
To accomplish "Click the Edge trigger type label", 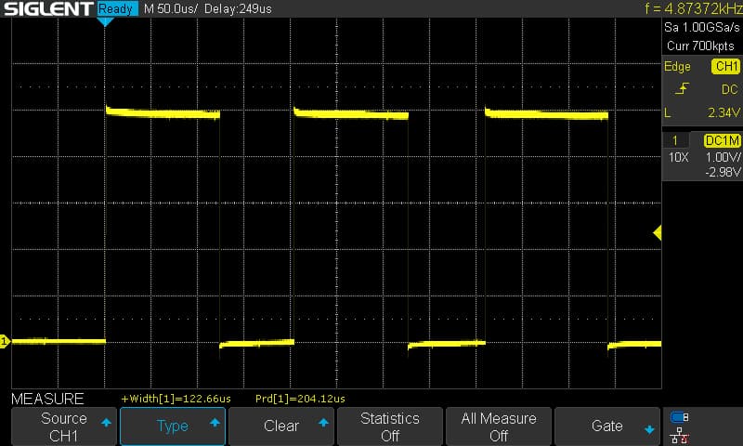I will tap(677, 67).
